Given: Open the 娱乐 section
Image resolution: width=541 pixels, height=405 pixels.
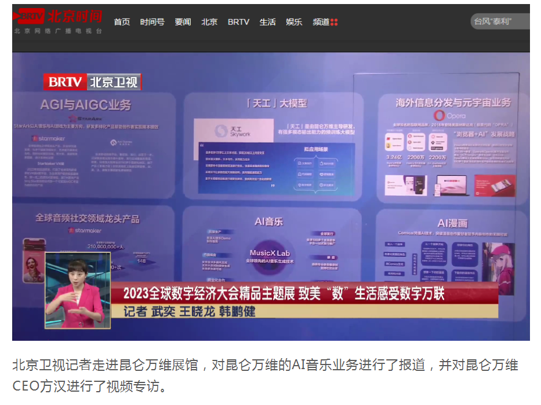Looking at the screenshot, I should point(294,22).
